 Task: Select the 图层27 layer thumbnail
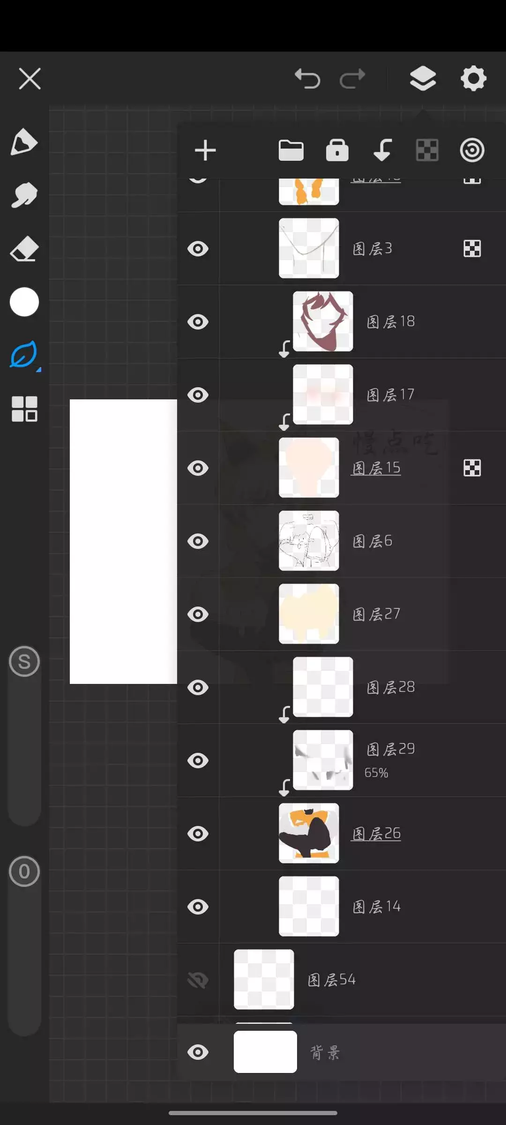pos(309,614)
